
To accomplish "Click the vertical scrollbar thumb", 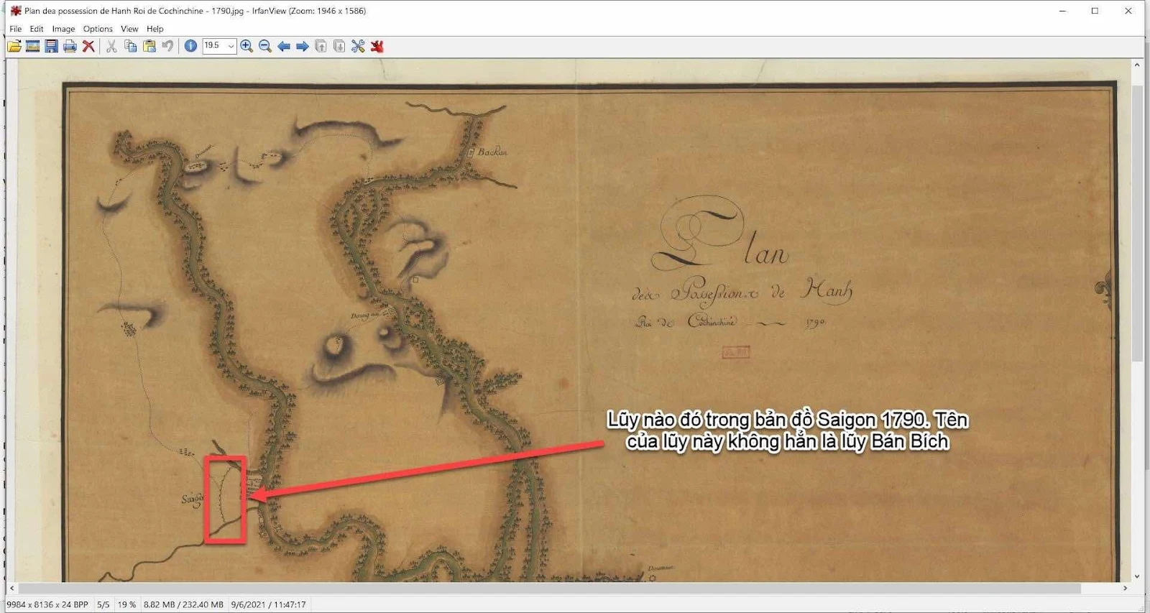I will coord(1137,223).
